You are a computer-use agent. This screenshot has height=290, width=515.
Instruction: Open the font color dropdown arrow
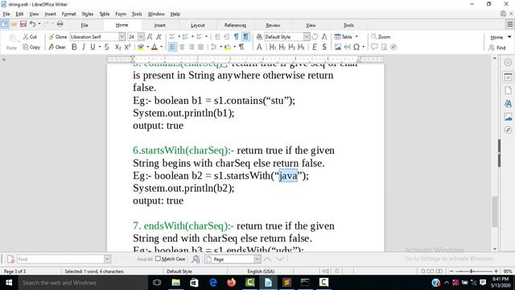pos(161,47)
